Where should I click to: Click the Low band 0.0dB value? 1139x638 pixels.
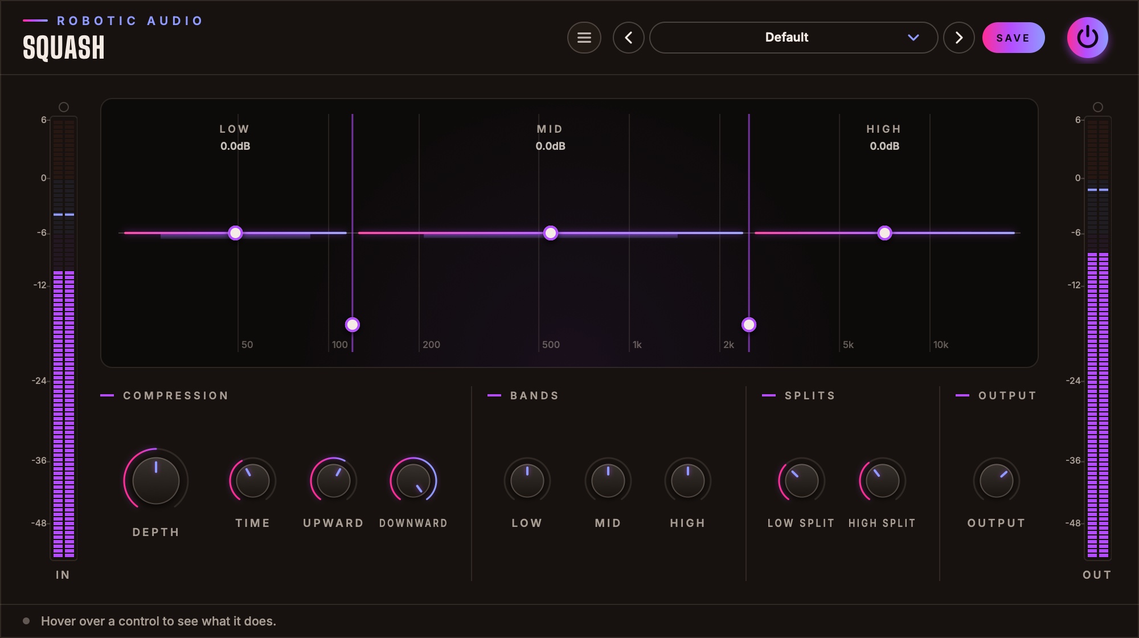tap(235, 146)
